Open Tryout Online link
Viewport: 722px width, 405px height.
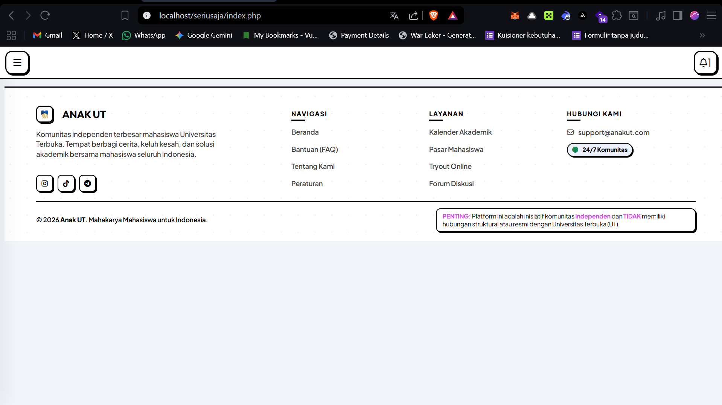pos(450,167)
